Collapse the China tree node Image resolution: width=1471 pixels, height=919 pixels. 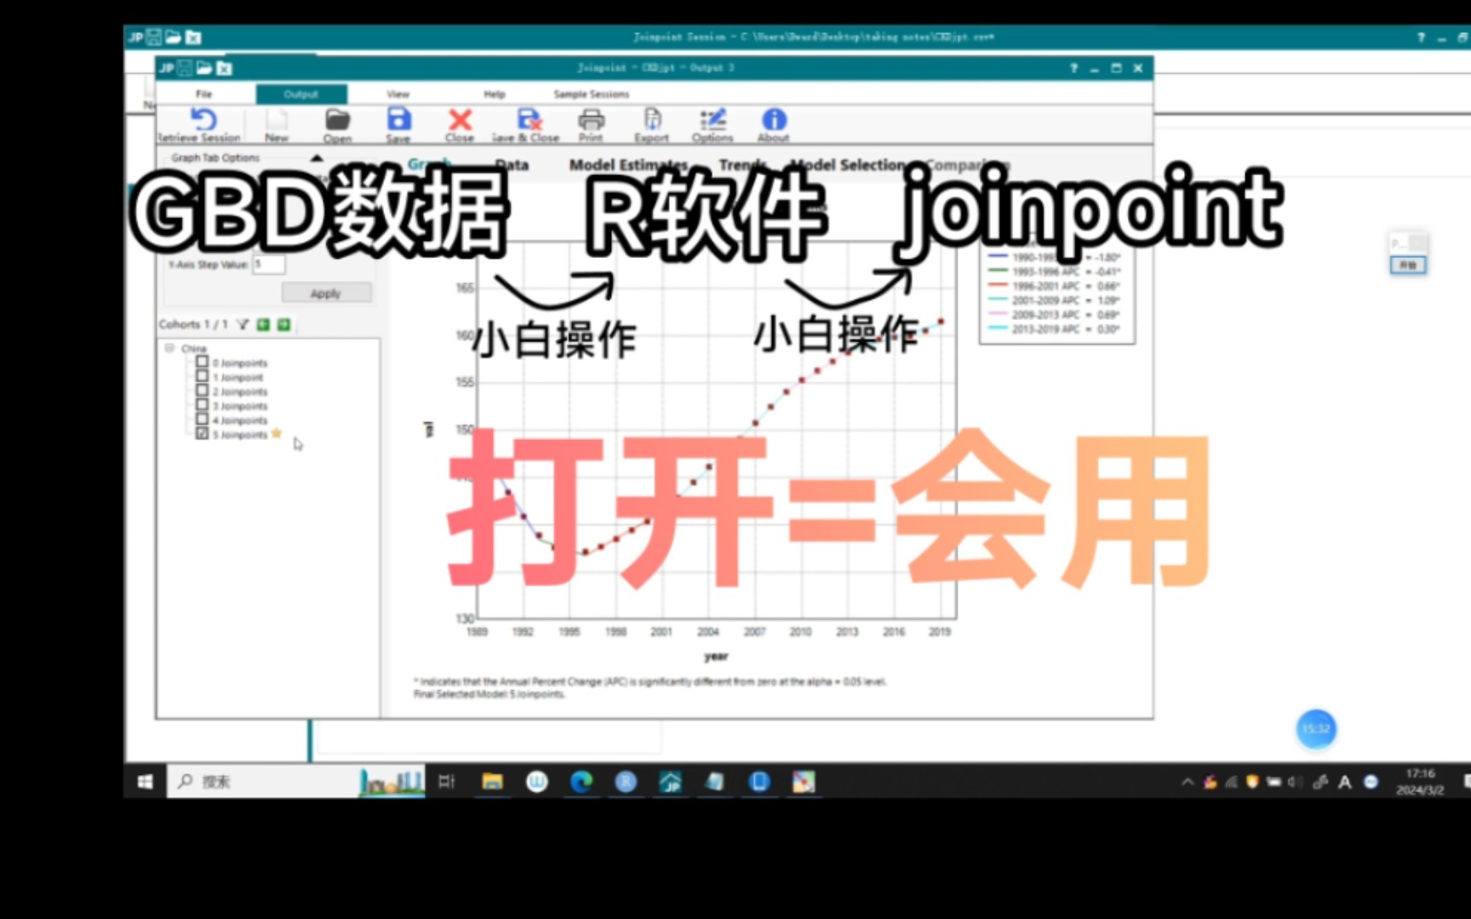169,348
